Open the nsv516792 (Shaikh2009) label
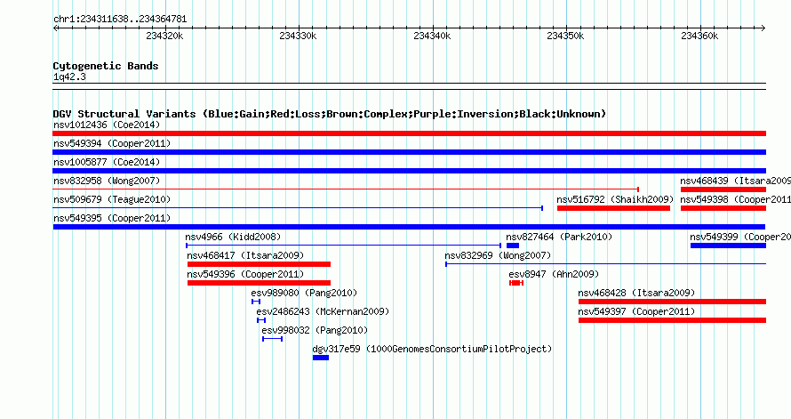Screen dimensions: 791x419 coord(615,199)
